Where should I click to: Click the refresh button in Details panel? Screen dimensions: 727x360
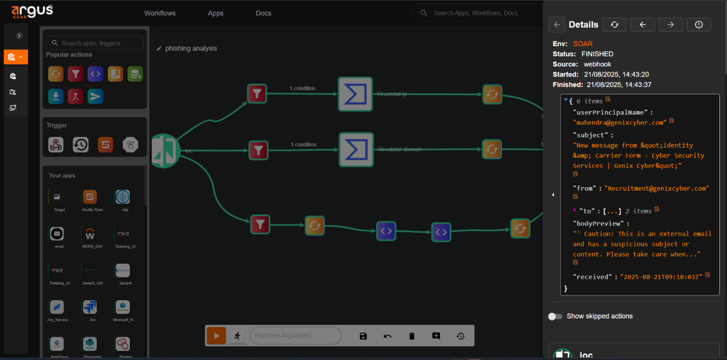click(614, 25)
